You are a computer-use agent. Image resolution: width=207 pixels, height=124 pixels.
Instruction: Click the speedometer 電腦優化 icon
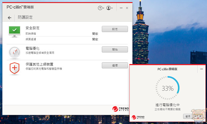(14, 52)
